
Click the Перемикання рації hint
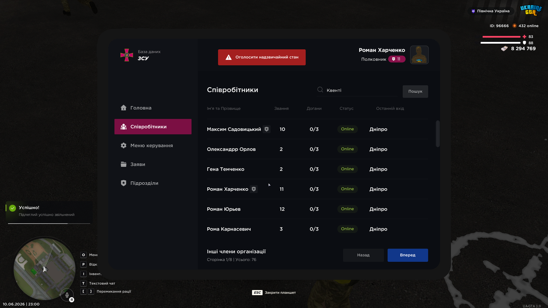[x=114, y=292]
